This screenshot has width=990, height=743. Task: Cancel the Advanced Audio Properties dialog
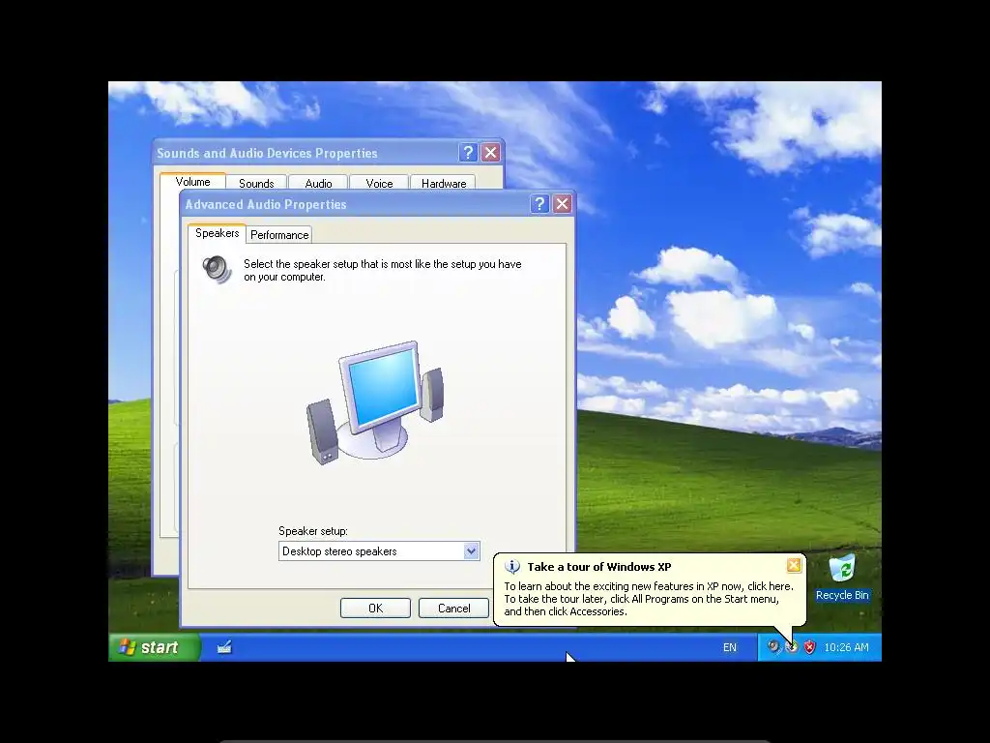click(x=453, y=608)
